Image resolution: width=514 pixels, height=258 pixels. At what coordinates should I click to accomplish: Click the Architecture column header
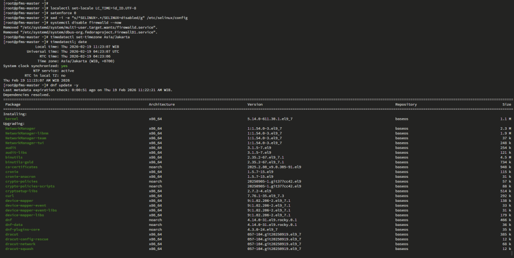point(162,104)
